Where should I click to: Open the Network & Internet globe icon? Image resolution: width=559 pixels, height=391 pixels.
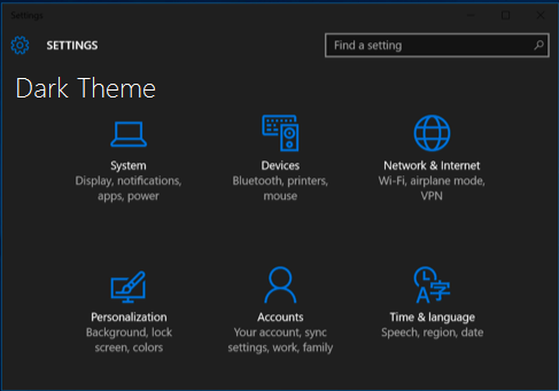click(432, 133)
